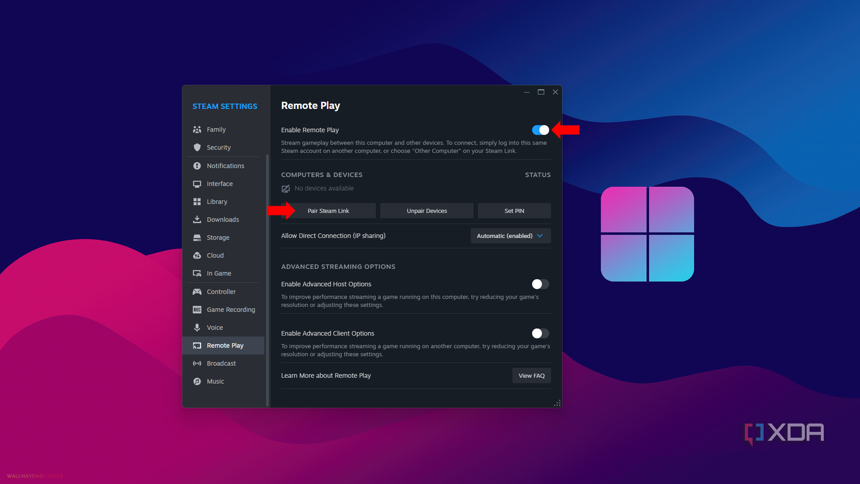860x484 pixels.
Task: Close the Steam Settings window
Action: click(x=555, y=92)
